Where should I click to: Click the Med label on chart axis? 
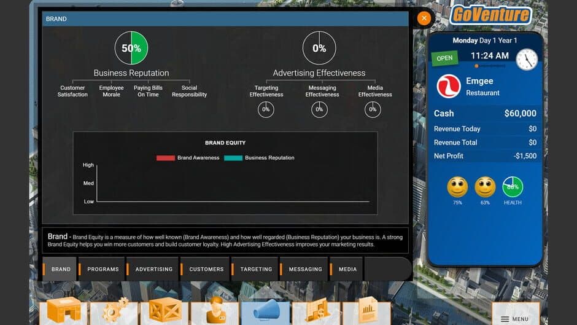click(88, 183)
